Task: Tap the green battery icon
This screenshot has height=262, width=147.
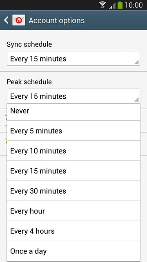Action: 120,5
